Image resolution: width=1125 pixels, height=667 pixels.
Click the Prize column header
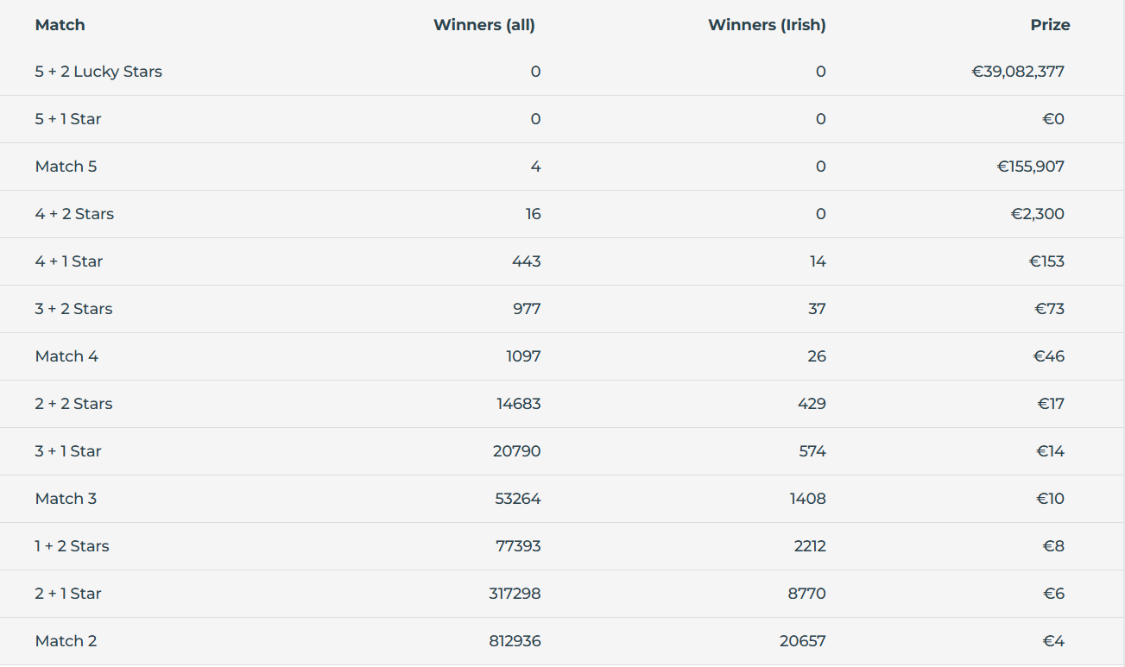[x=1050, y=25]
